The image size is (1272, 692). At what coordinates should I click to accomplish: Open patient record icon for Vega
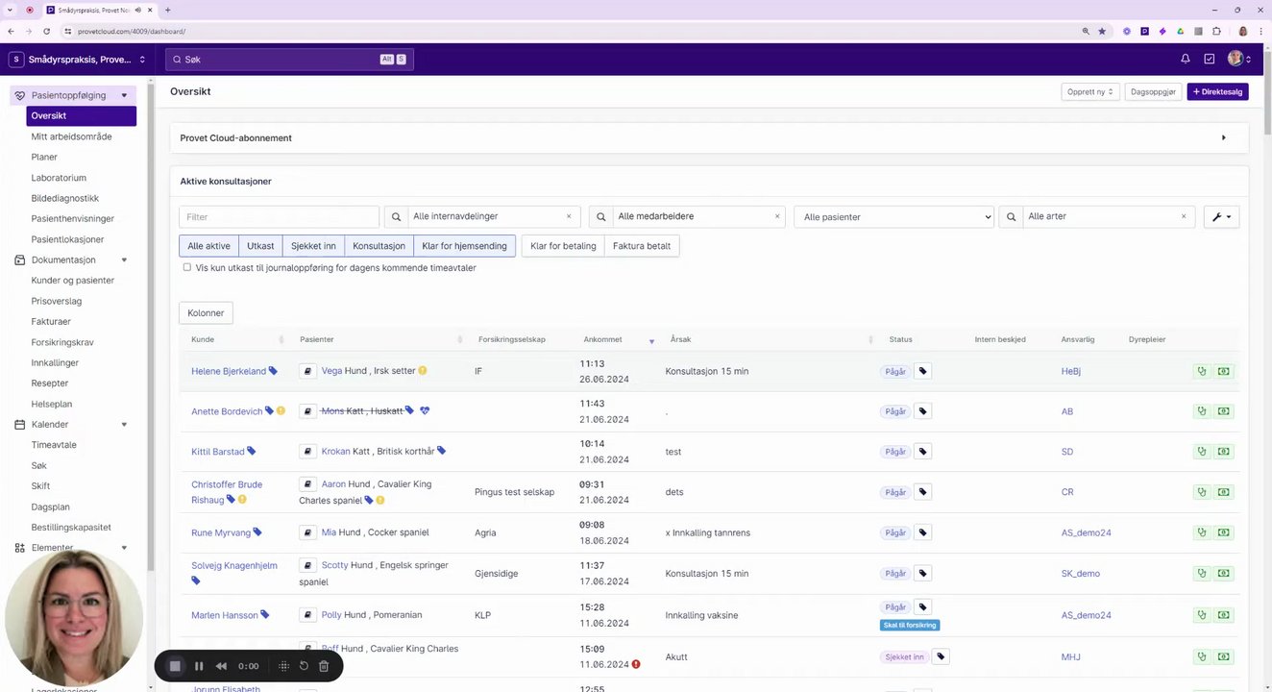click(308, 371)
